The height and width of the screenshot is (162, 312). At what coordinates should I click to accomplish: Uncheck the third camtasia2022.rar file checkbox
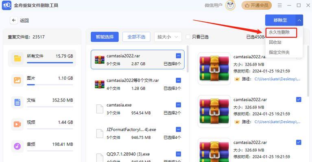tap(299, 142)
